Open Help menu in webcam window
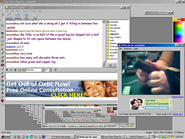 point(136,49)
